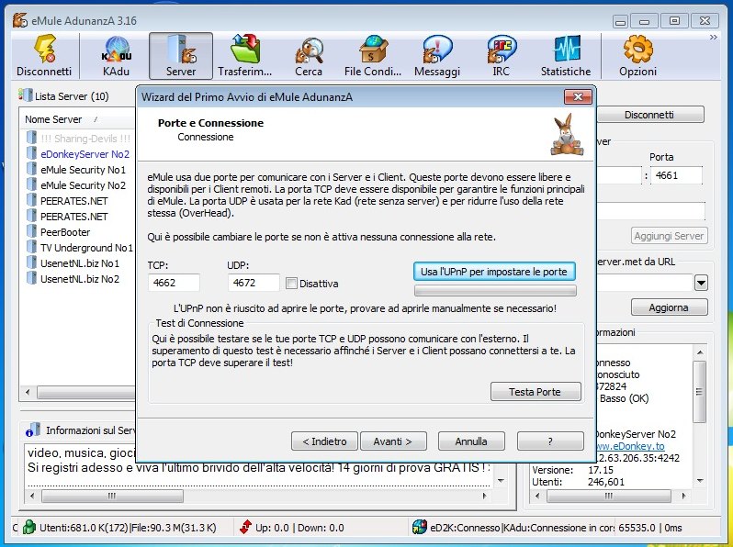Click the PeerBooter server icon

click(31, 231)
